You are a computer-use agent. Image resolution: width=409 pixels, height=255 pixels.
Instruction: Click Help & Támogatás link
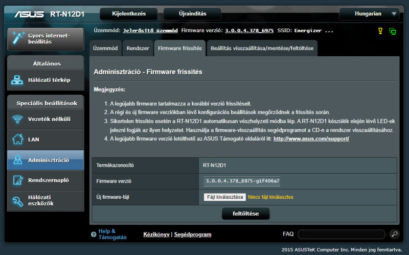pos(112,234)
